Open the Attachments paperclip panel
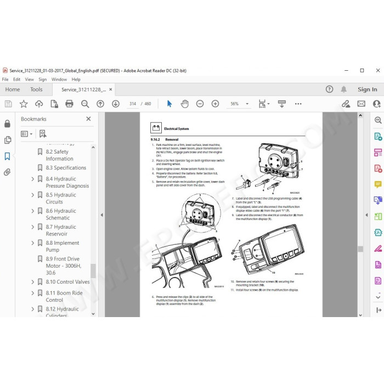This screenshot has height=384, width=384. 7,172
